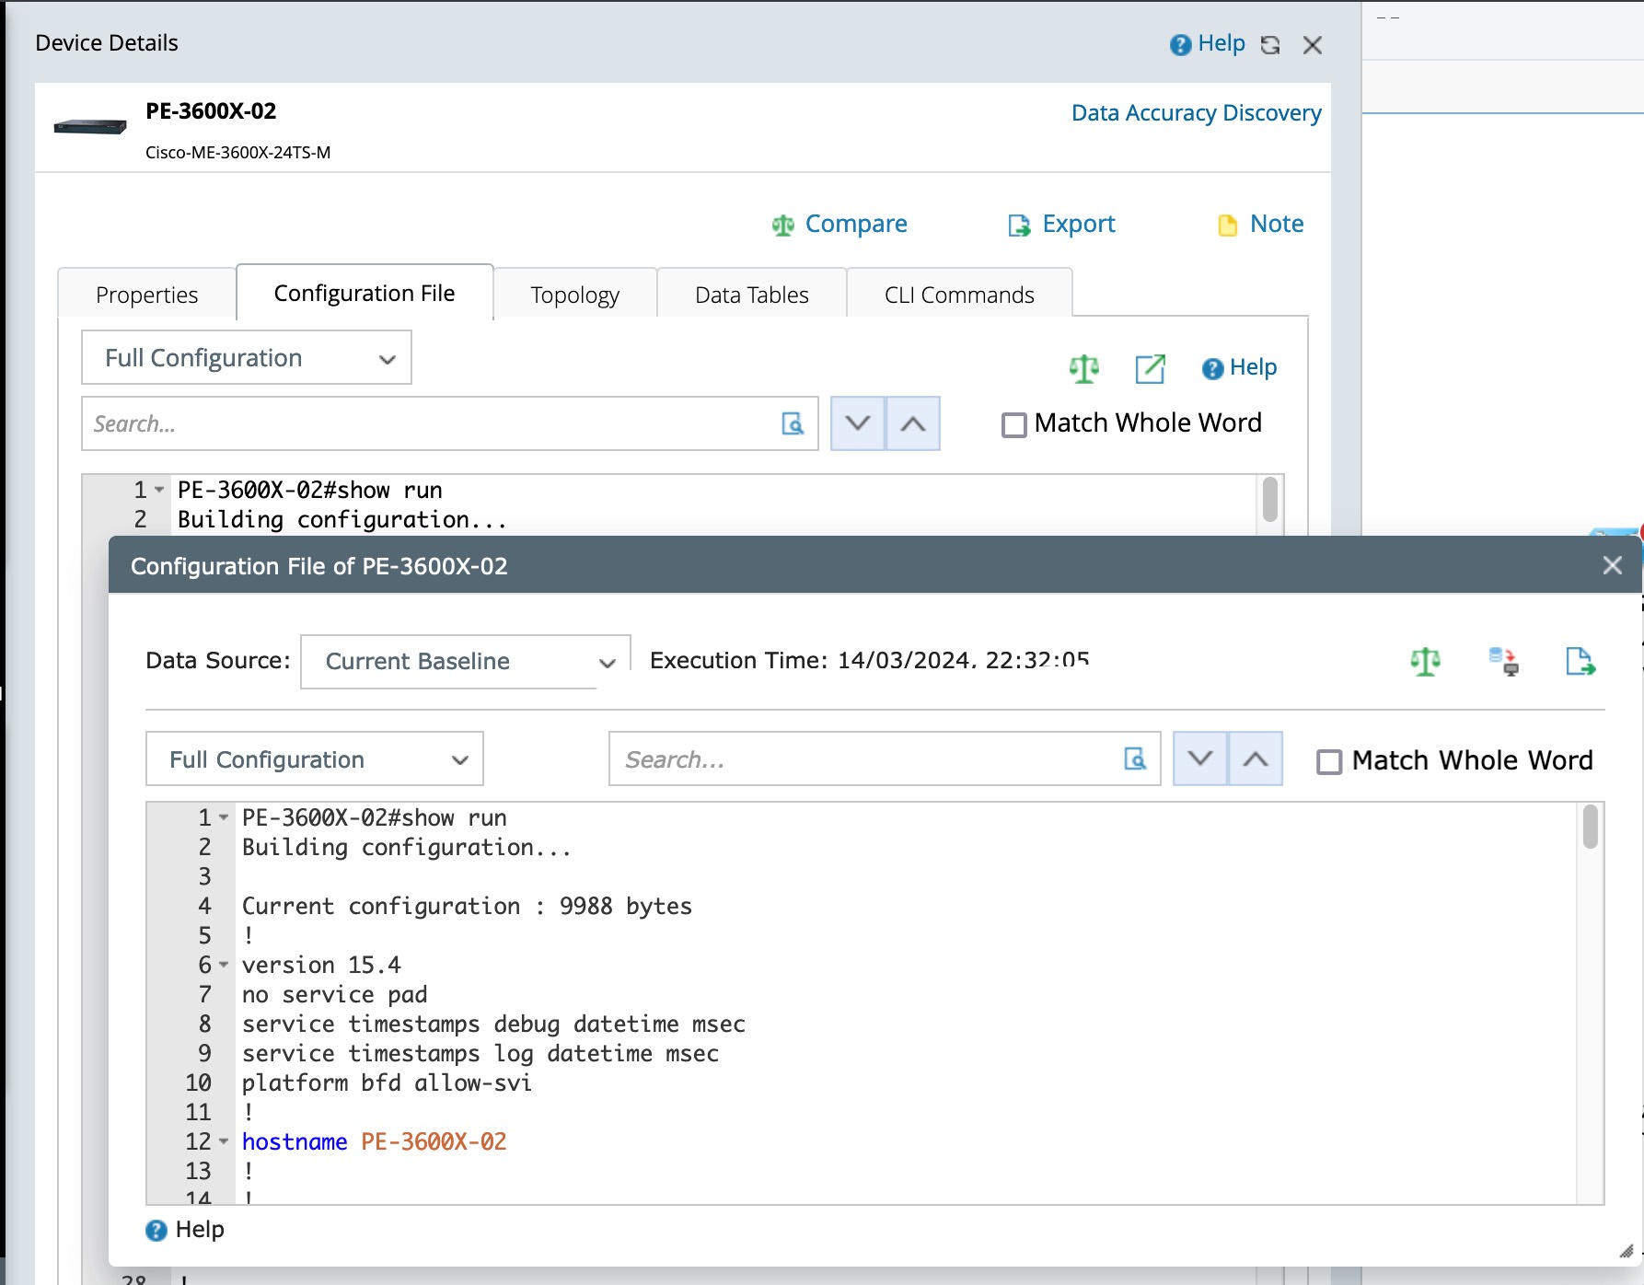Screen dimensions: 1644x1285
Task: Click the popup configuration search field
Action: point(865,759)
